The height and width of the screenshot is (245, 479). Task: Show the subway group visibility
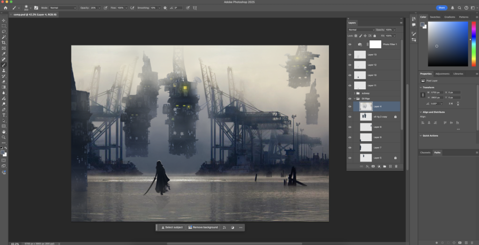coord(350,93)
